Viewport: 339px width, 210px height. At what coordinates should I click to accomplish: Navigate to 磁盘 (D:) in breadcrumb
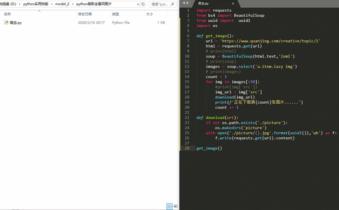click(x=8, y=4)
